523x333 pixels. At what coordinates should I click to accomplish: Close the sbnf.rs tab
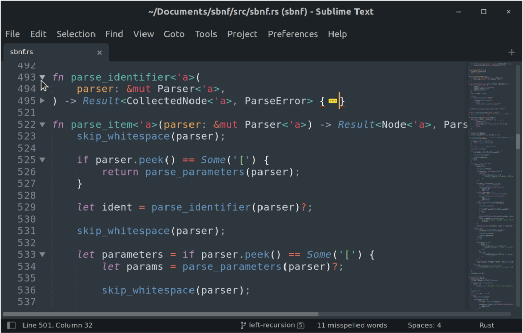pos(99,53)
